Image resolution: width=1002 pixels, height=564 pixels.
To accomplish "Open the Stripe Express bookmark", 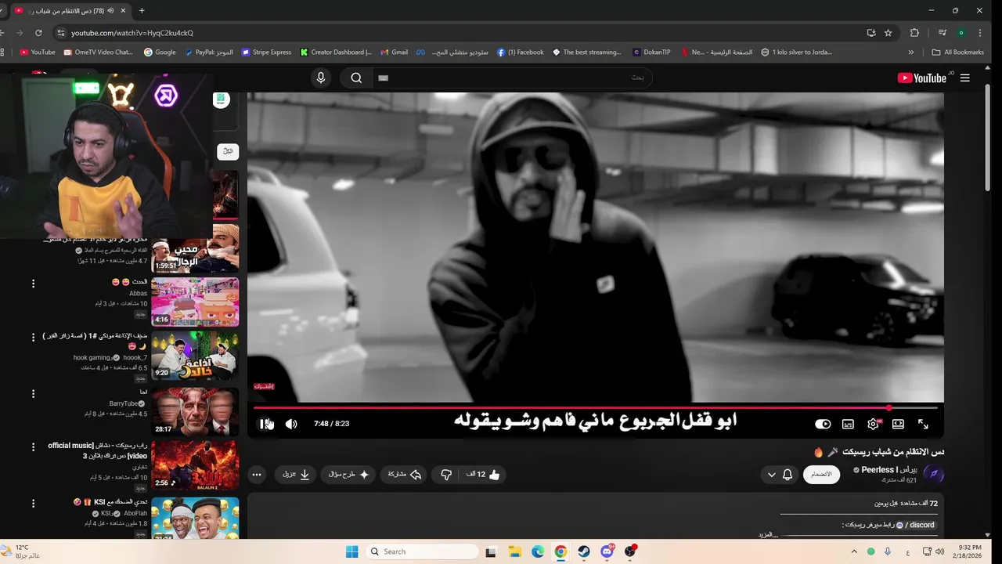I will (x=266, y=52).
